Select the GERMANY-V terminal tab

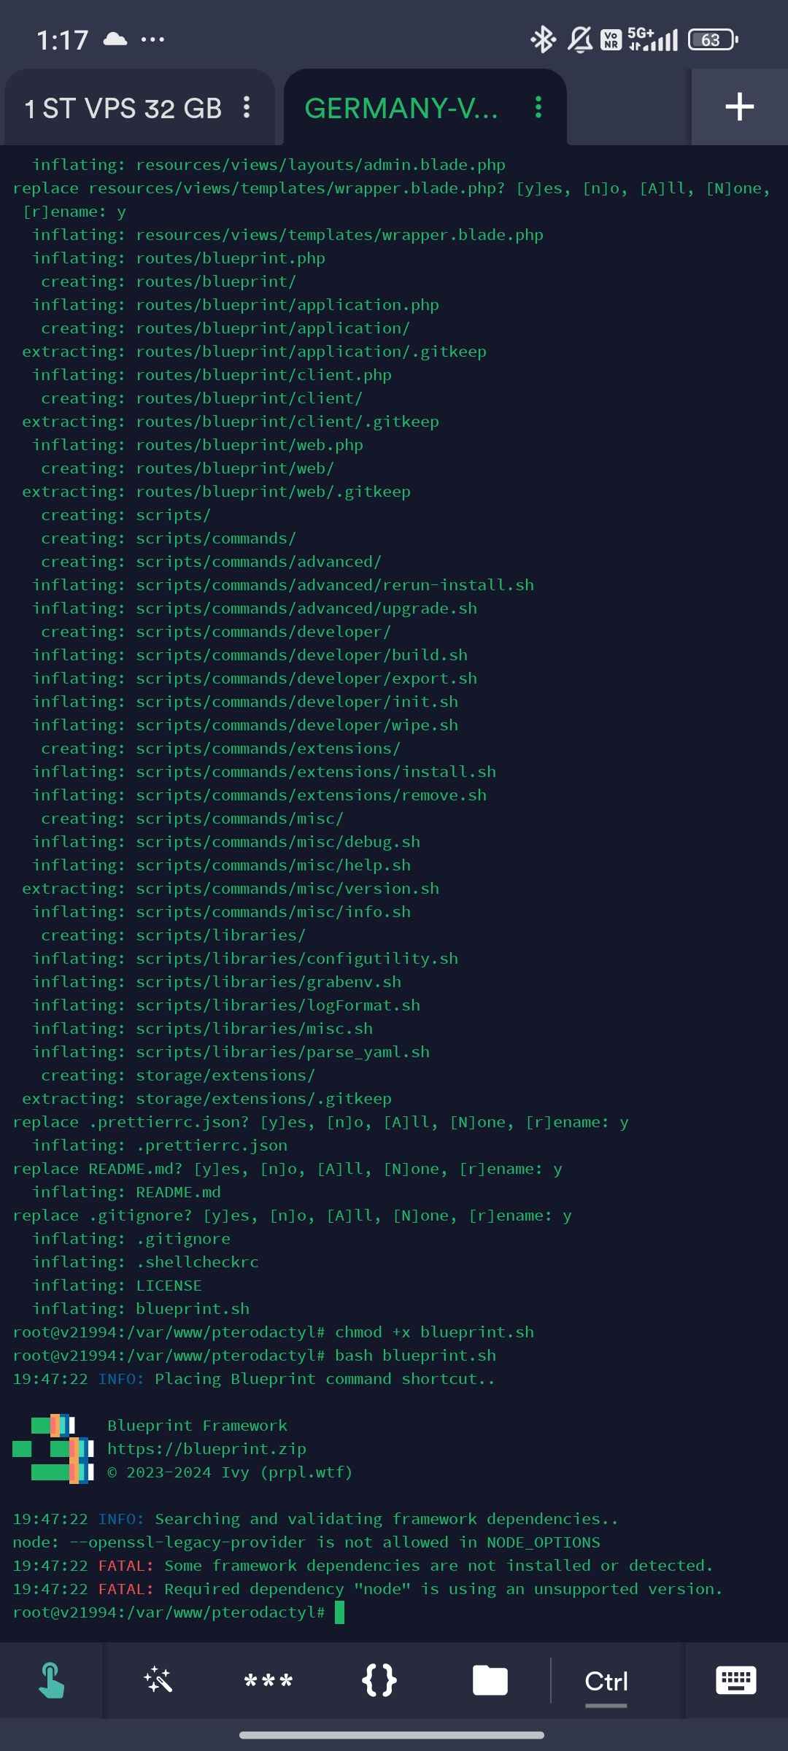(401, 108)
